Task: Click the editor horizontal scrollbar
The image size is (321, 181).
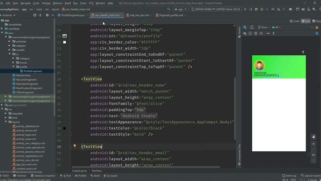Action: click(146, 167)
